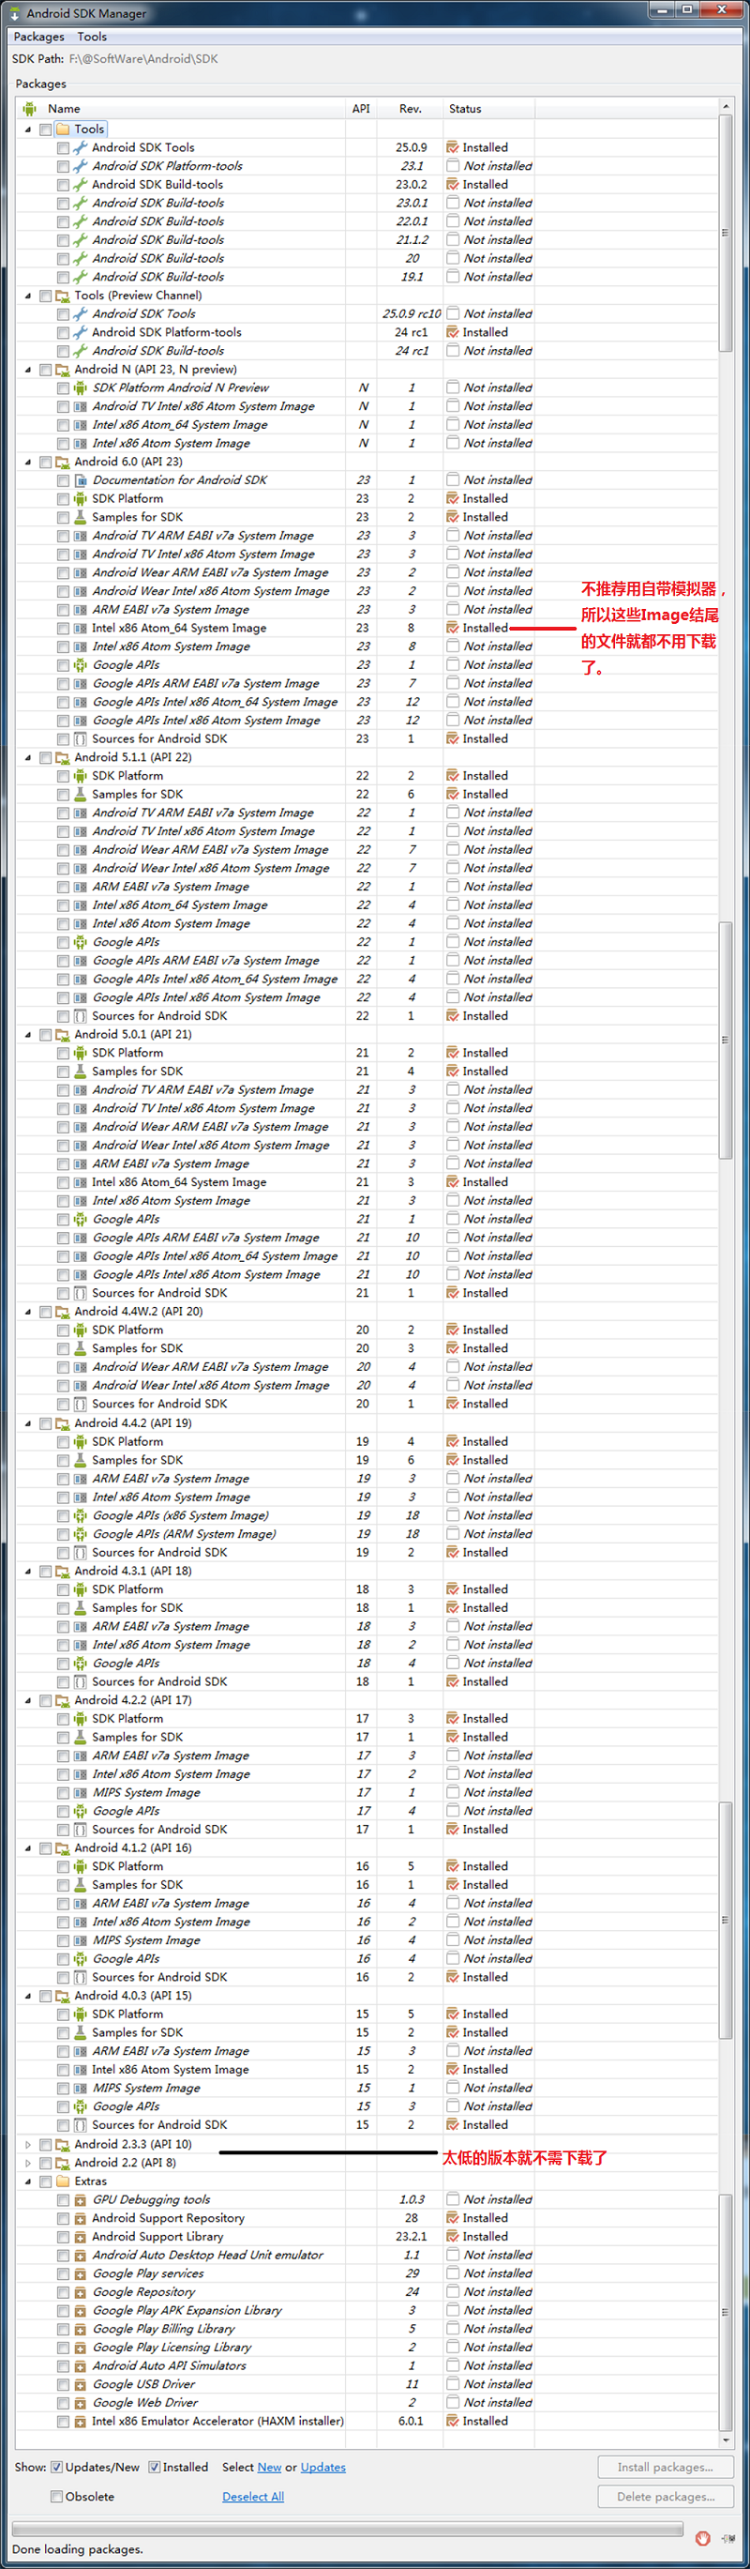The image size is (750, 2569).
Task: Click the Android icon in packages header
Action: pos(30,109)
